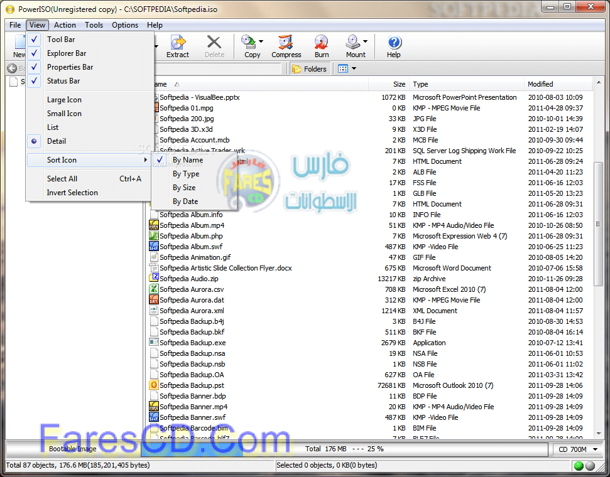The image size is (610, 477).
Task: Click the Copy disc toolbar icon
Action: 248,41
